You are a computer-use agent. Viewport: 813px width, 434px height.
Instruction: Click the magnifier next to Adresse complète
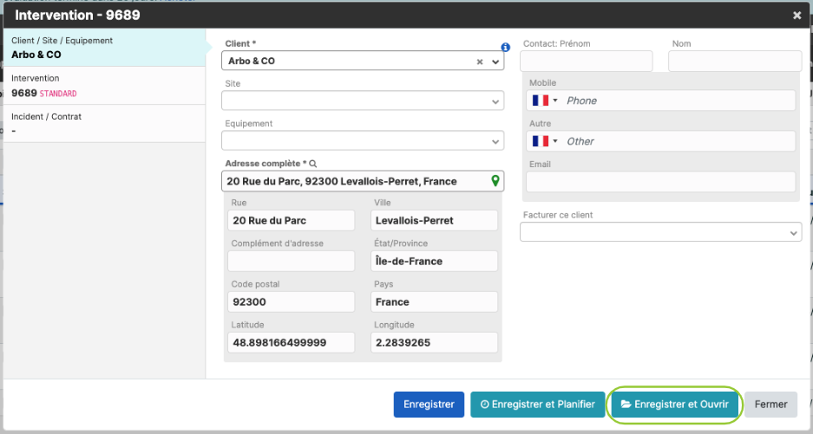[312, 164]
